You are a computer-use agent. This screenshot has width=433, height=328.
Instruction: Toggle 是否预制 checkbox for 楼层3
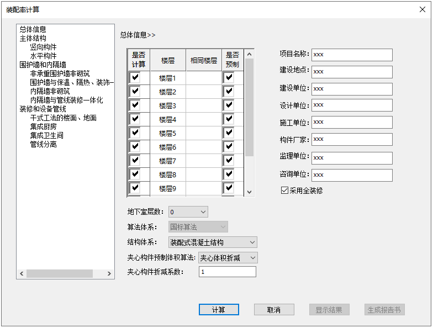(x=229, y=105)
